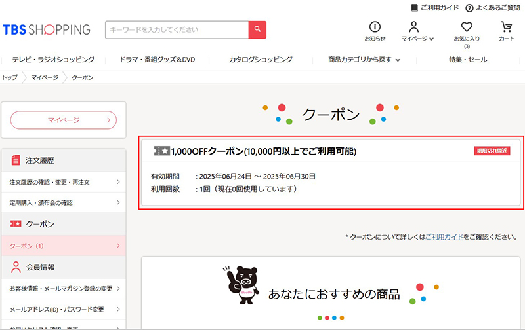Open the ご利用ガイド link below coupon

click(444, 236)
